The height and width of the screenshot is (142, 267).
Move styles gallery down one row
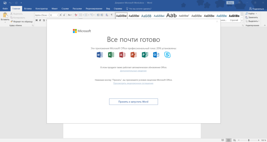(x=242, y=17)
